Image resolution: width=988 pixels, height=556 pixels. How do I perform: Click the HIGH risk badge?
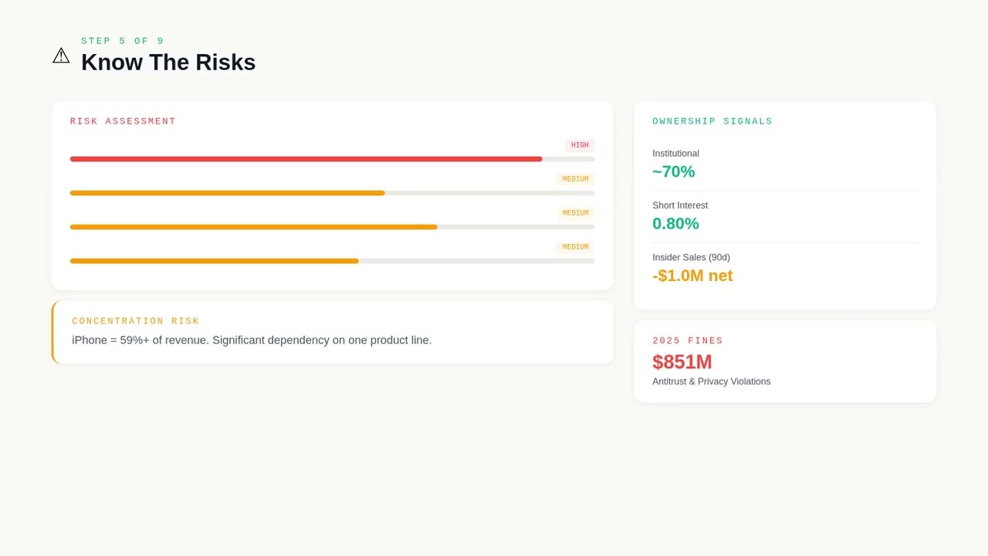pyautogui.click(x=580, y=145)
